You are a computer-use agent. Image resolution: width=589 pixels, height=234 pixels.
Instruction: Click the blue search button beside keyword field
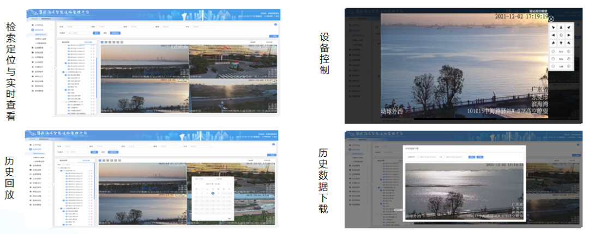click(x=96, y=33)
